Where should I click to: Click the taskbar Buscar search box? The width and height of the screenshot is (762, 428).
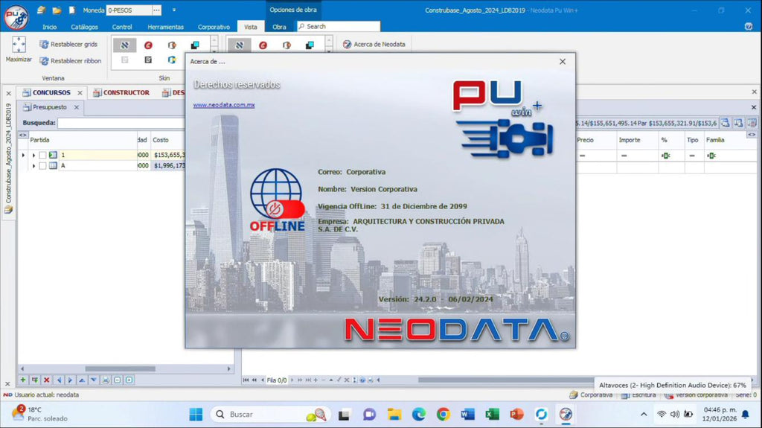[270, 415]
